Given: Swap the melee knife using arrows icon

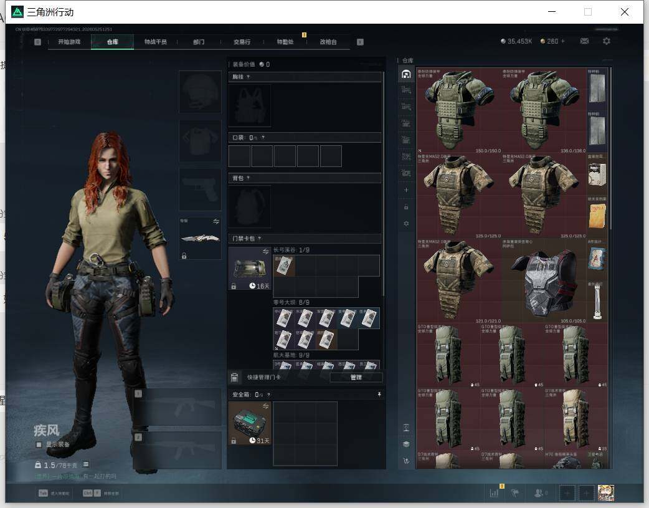Looking at the screenshot, I should click(216, 221).
